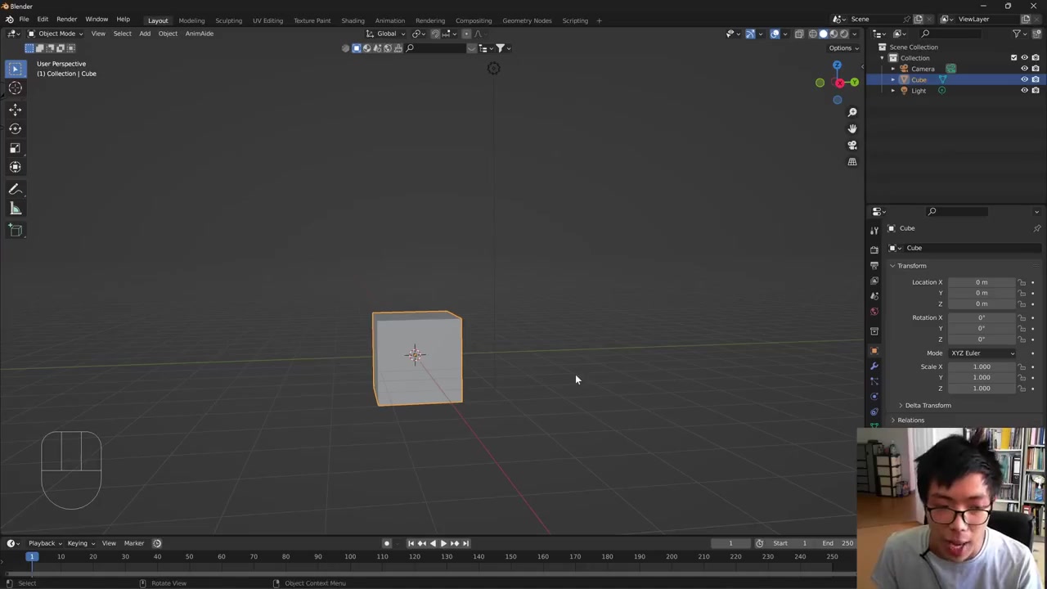Open the Object Mode dropdown
Screen dimensions: 1047x589
click(56, 34)
